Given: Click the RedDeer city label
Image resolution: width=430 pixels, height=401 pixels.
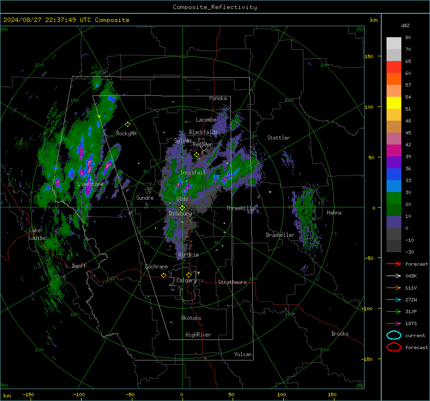Looking at the screenshot, I should (203, 144).
